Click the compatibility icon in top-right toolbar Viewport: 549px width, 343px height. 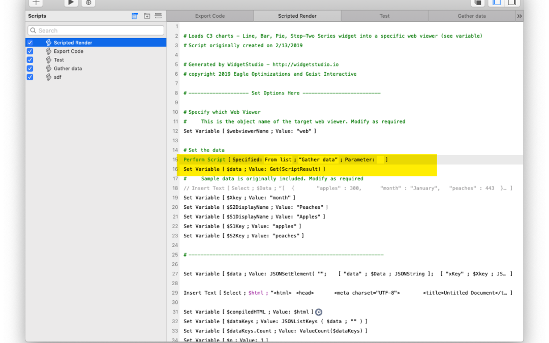pos(477,3)
